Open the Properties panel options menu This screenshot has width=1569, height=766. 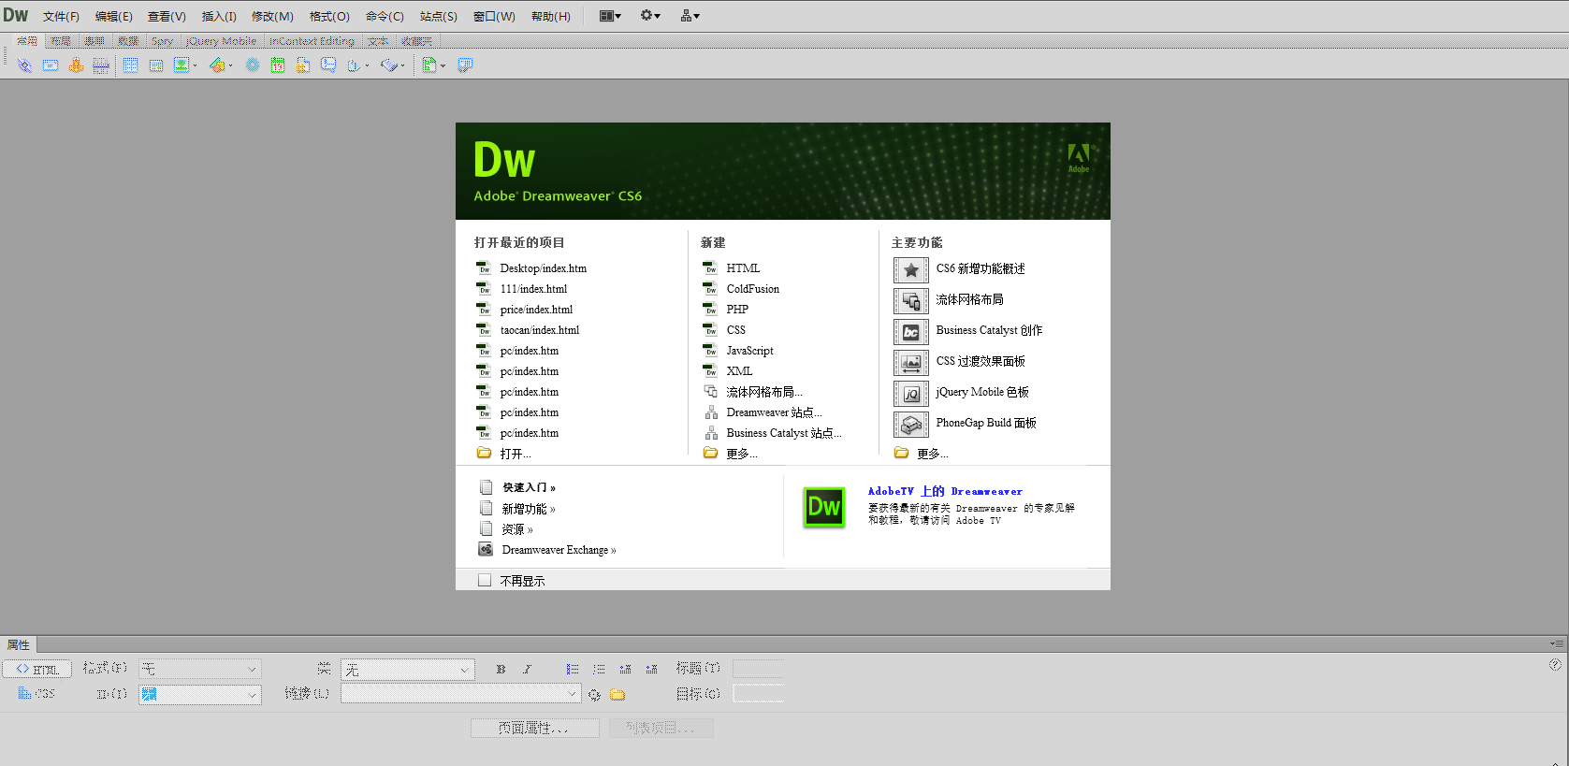(1557, 643)
